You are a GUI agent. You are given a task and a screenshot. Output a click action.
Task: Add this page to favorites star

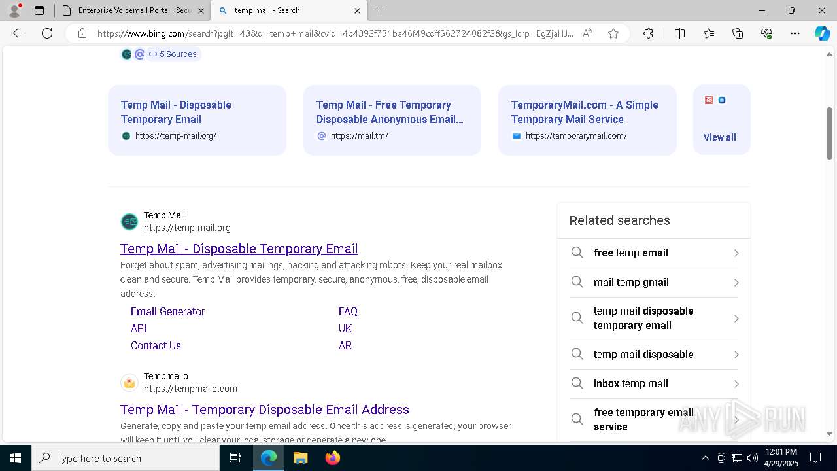click(x=613, y=33)
